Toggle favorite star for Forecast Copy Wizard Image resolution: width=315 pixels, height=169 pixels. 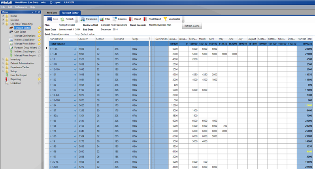40,47
